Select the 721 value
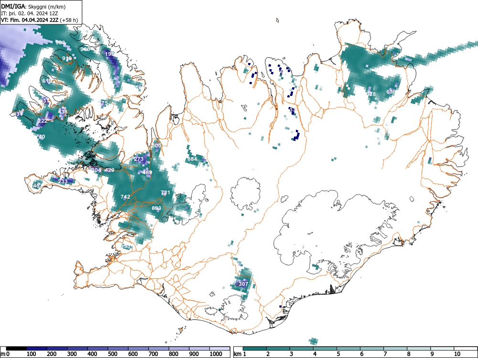This screenshot has height=358, width=478. 165,192
